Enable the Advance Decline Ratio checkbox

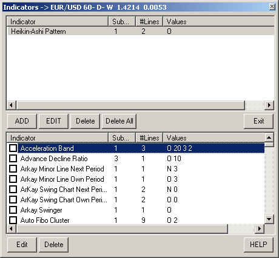(x=13, y=159)
